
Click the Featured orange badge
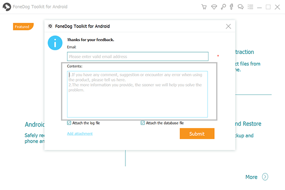coord(23,27)
